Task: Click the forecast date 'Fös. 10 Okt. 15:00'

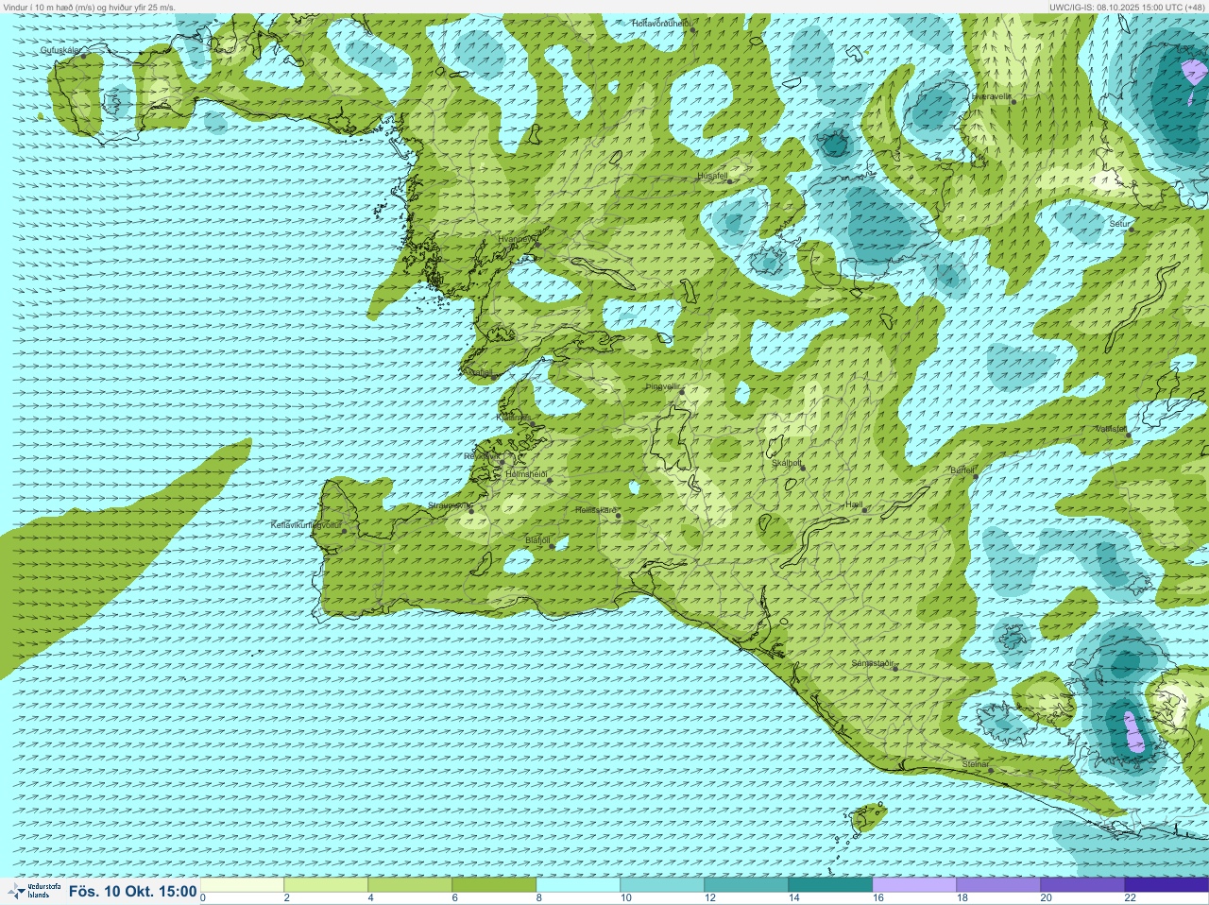Action: 132,891
